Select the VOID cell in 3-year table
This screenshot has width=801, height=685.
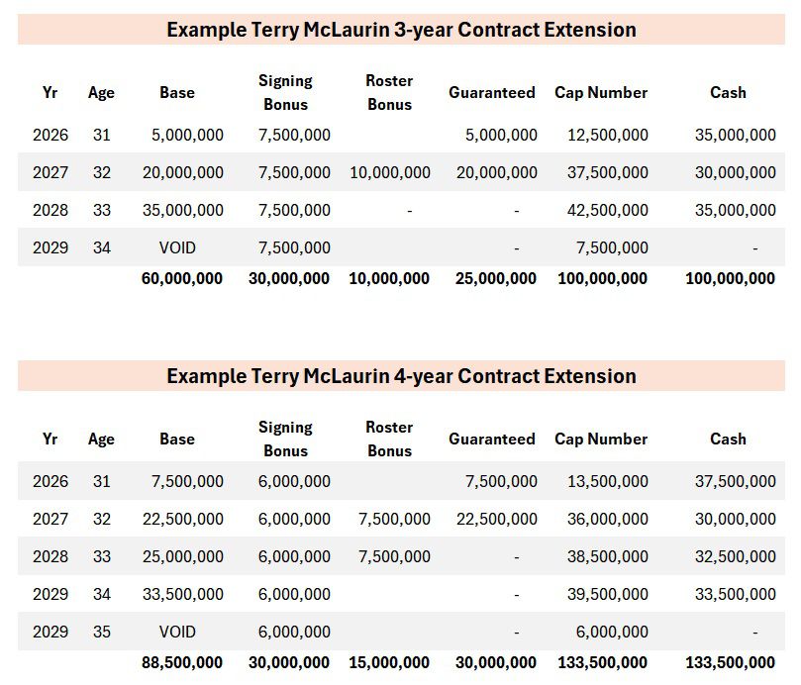tap(177, 247)
